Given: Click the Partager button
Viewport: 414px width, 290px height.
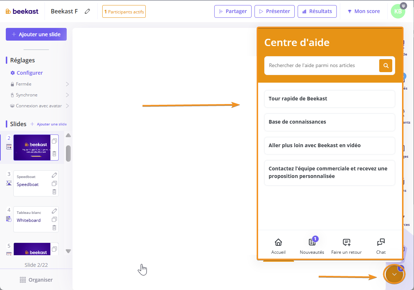Looking at the screenshot, I should (x=233, y=11).
